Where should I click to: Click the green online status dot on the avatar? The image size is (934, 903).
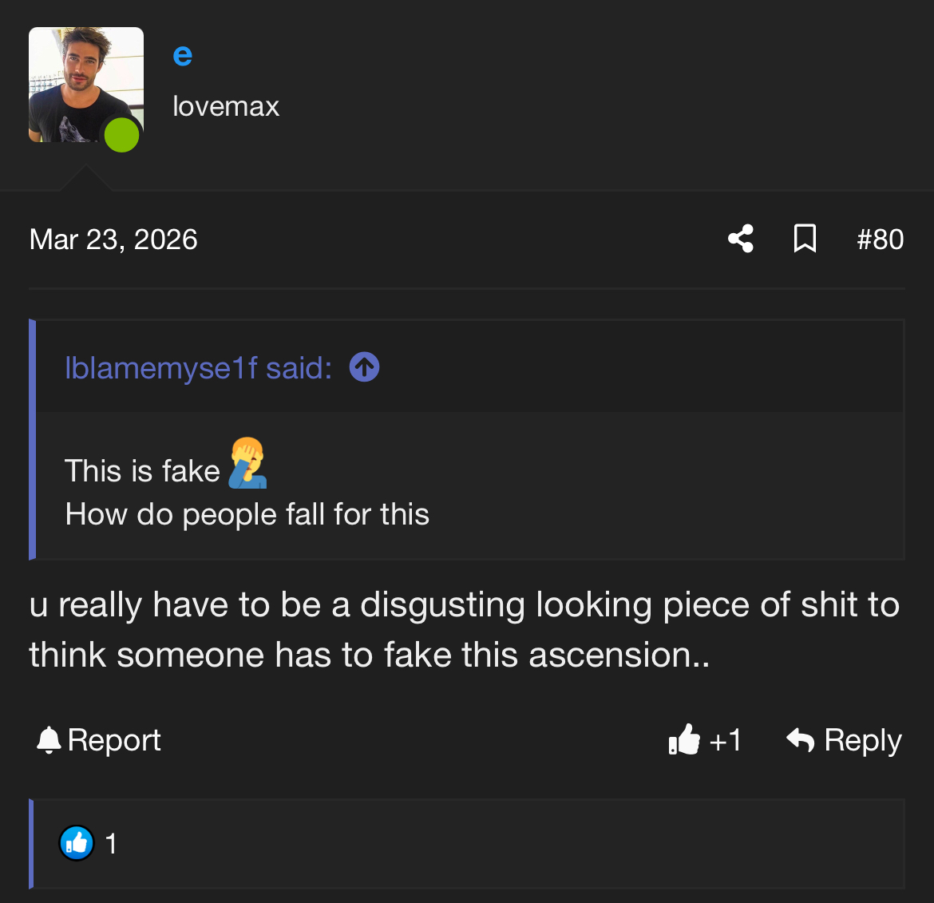tap(122, 135)
